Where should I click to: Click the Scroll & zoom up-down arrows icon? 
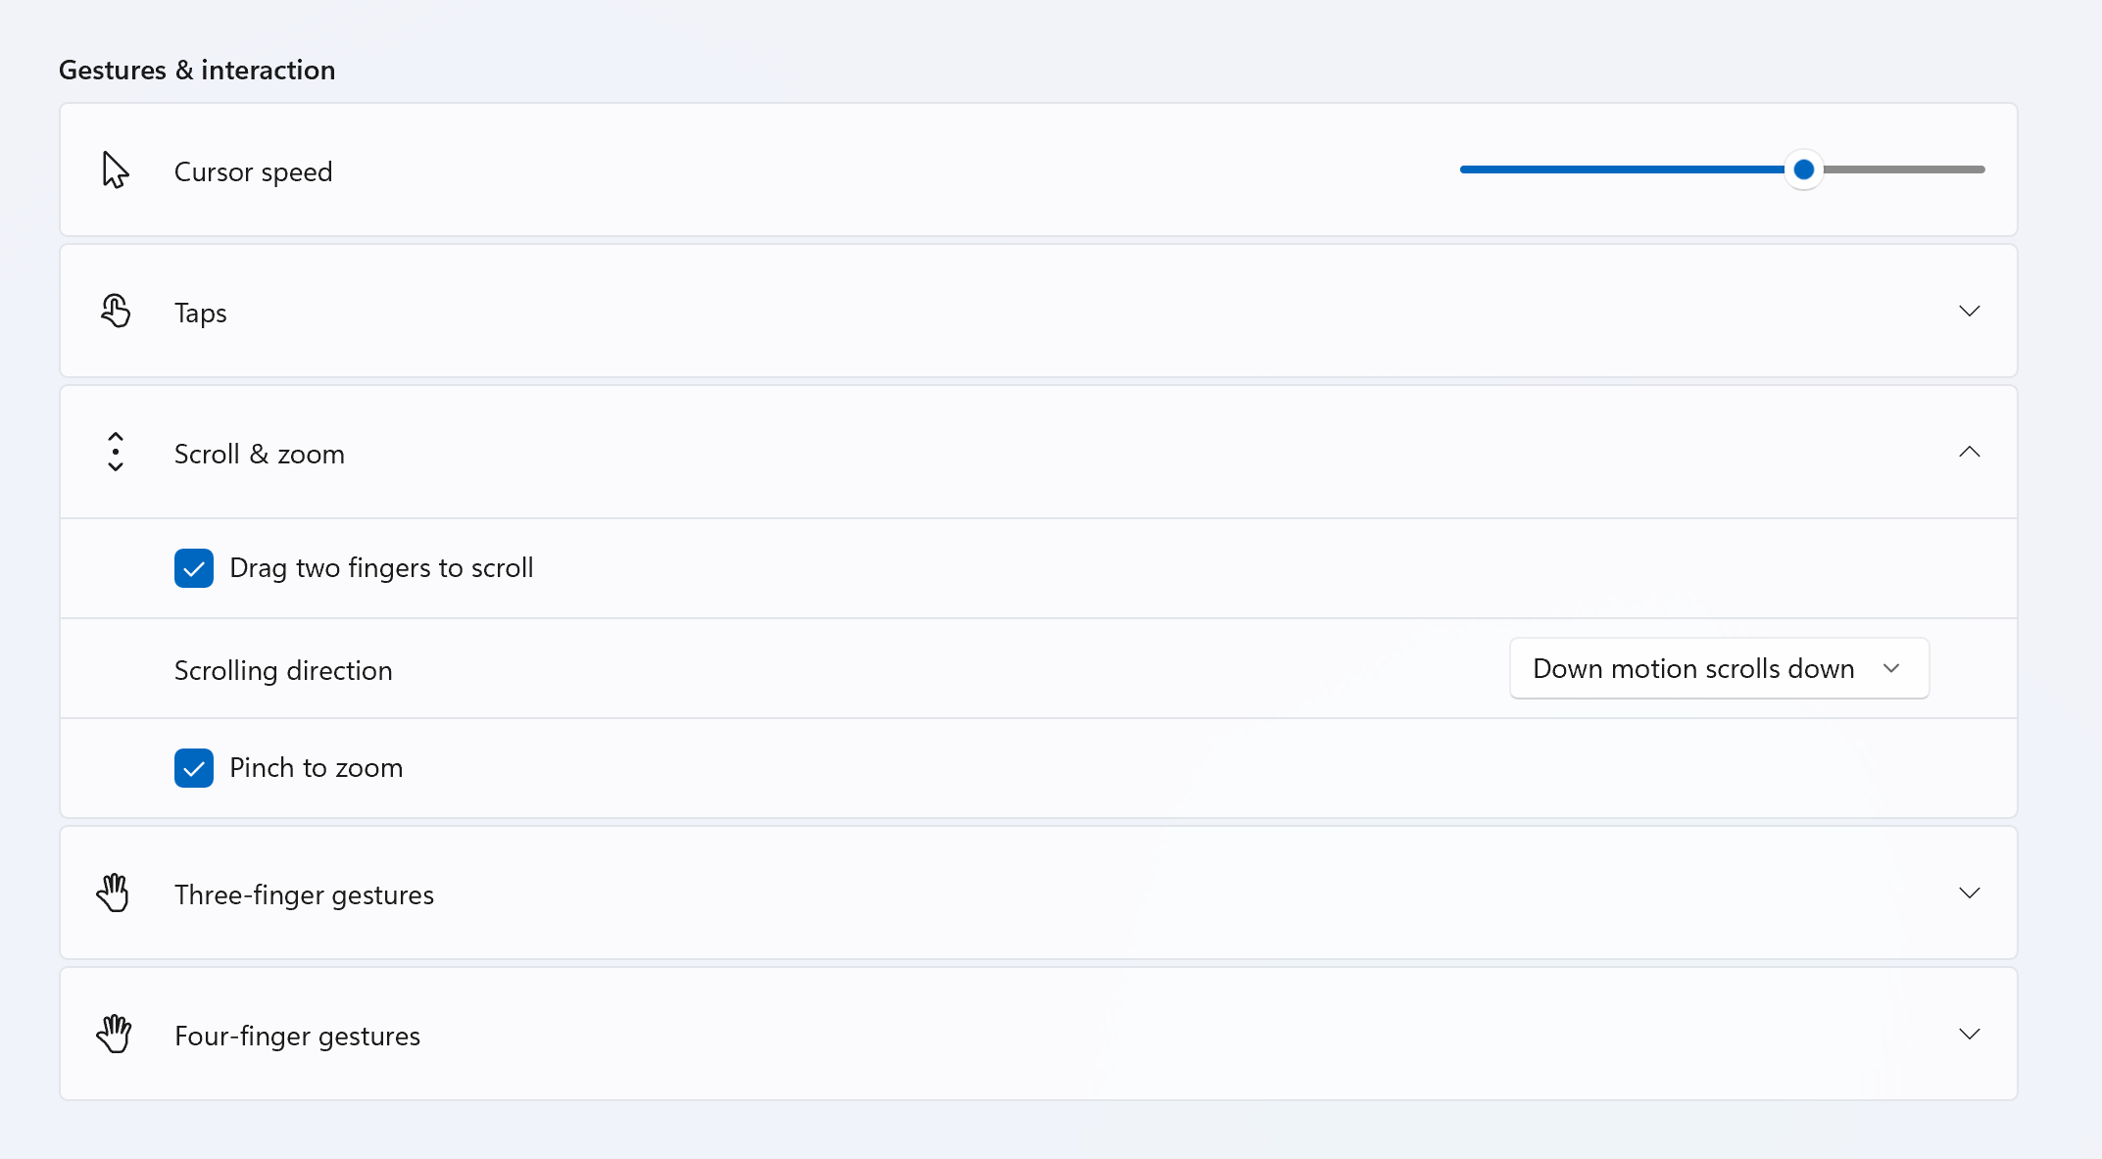[x=116, y=453]
